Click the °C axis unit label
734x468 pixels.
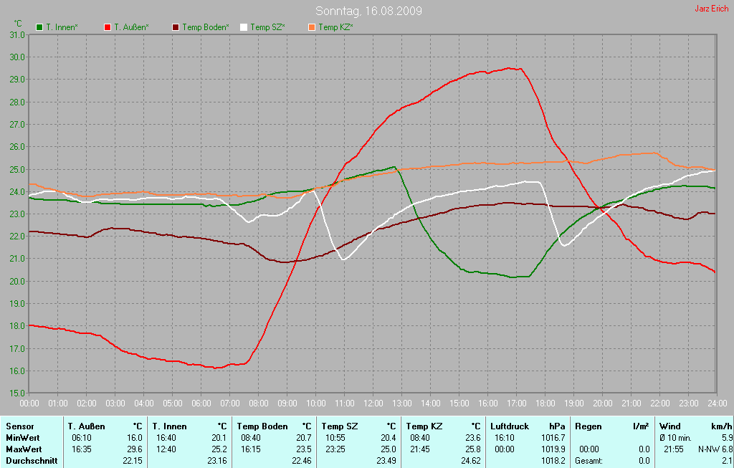pyautogui.click(x=18, y=23)
